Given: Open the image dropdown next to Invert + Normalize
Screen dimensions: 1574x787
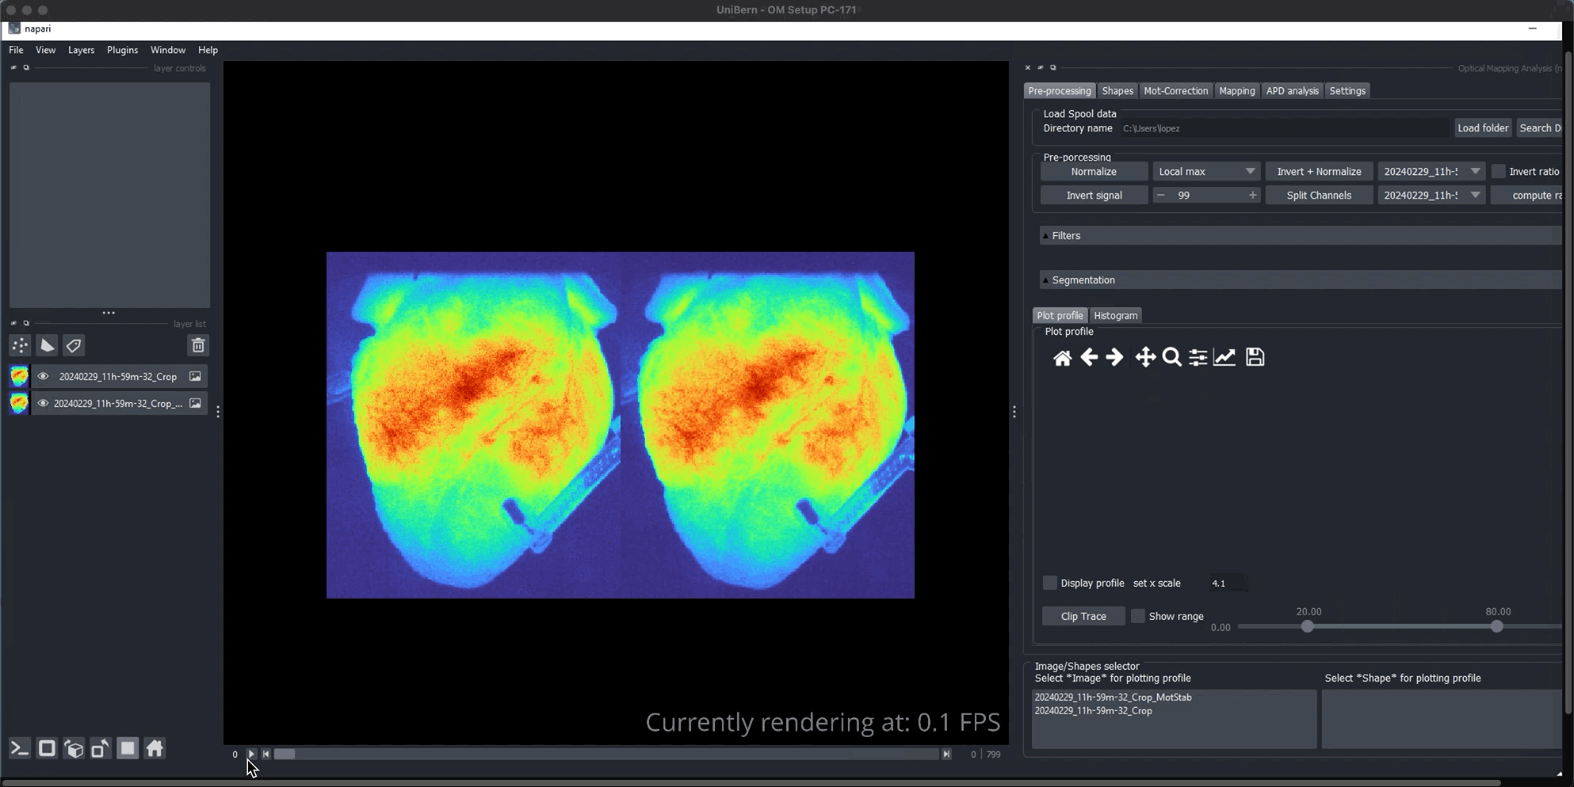Looking at the screenshot, I should point(1431,172).
